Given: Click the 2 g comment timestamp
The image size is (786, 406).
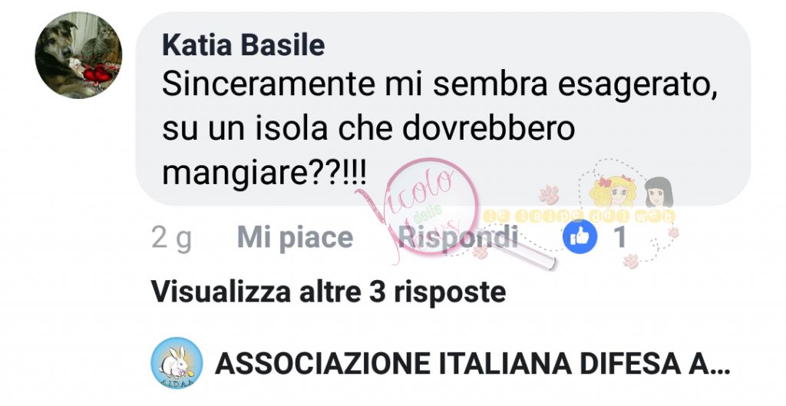Looking at the screenshot, I should coord(171,238).
